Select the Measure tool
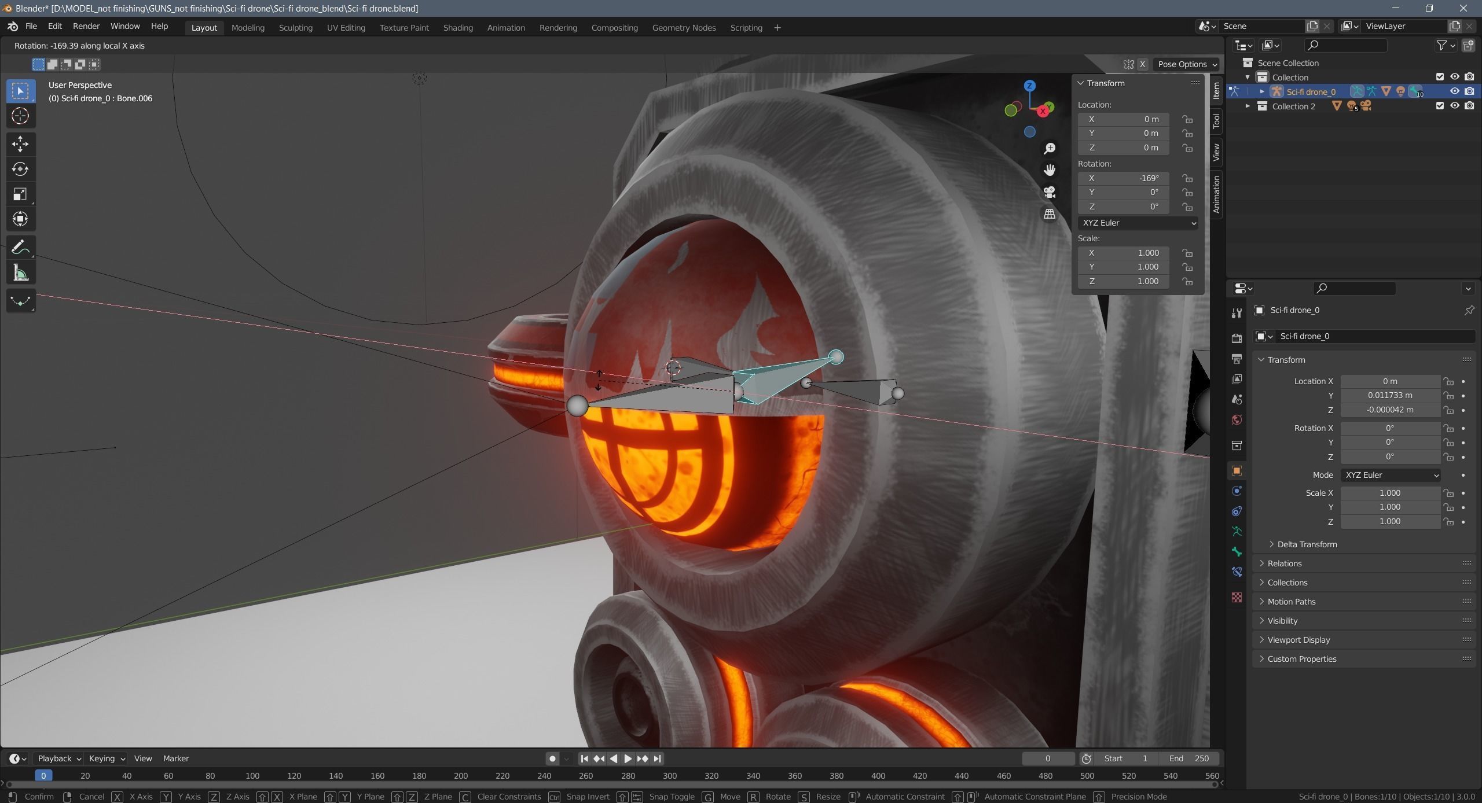Screen dimensions: 1482x803 click(20, 273)
